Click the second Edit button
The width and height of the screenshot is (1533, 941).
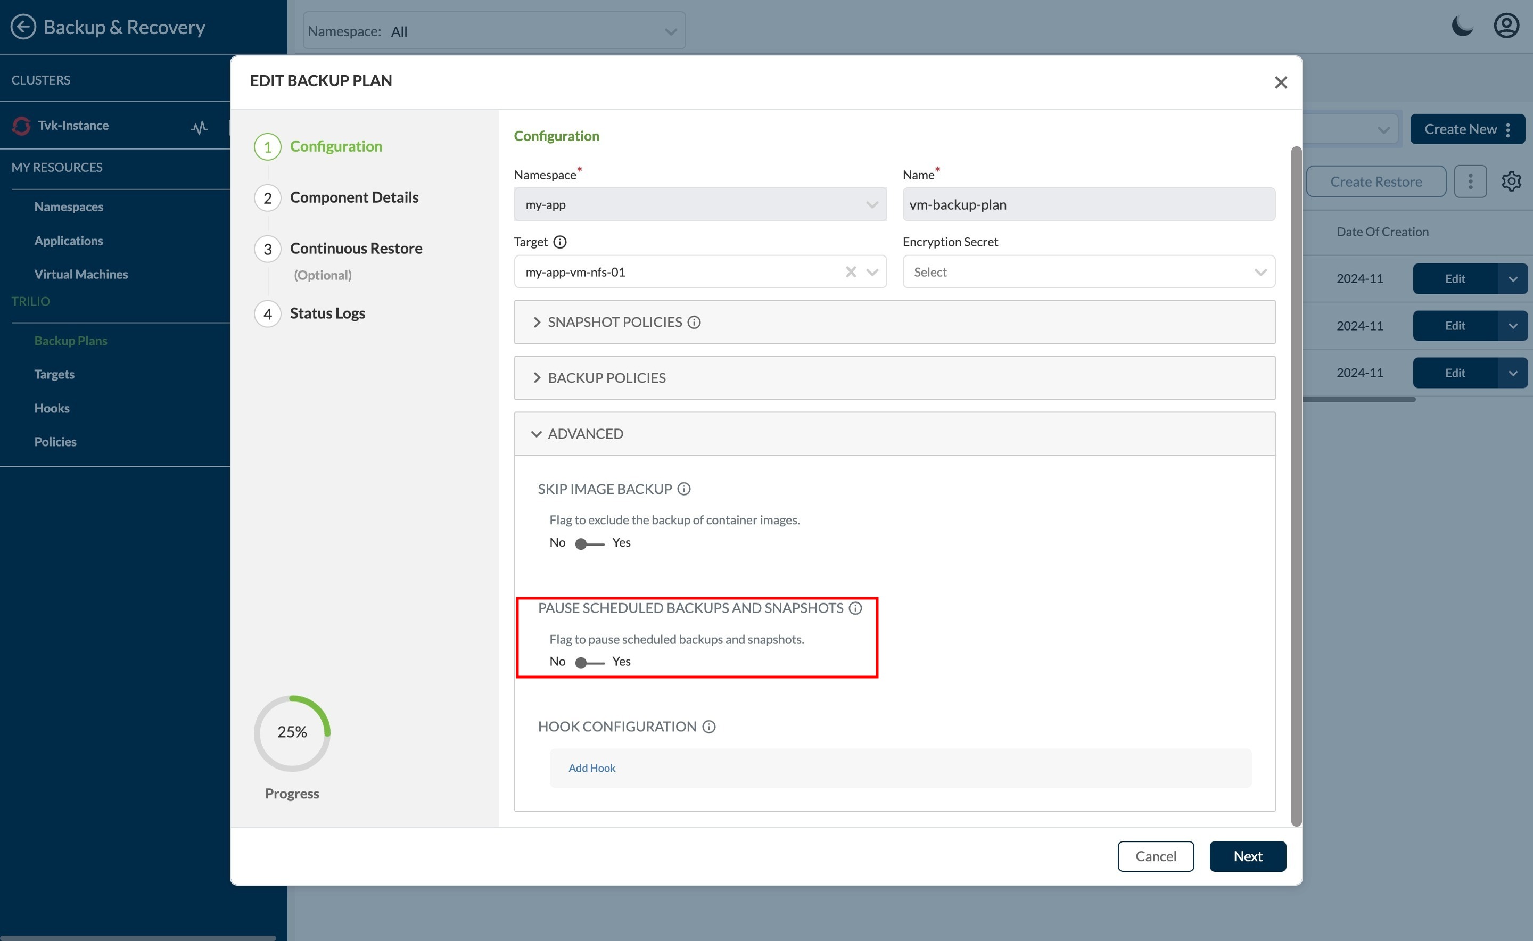coord(1455,326)
